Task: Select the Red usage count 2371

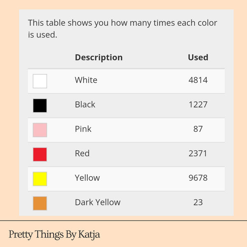Action: [x=198, y=153]
